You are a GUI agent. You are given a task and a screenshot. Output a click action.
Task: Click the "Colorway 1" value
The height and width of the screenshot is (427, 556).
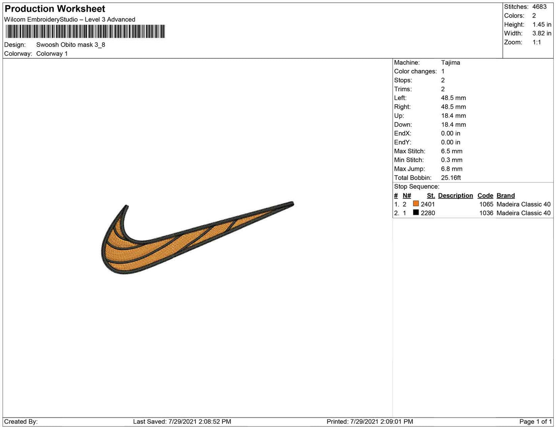click(52, 54)
